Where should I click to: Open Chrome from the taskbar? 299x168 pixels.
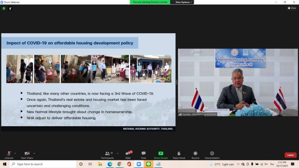pyautogui.click(x=119, y=164)
